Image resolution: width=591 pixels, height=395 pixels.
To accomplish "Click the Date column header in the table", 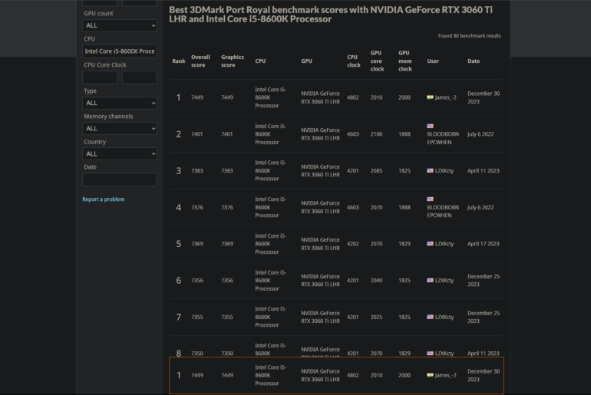I will (x=474, y=61).
